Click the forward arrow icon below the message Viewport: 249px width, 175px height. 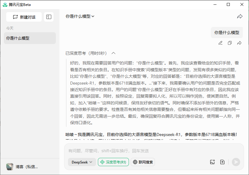pos(239,43)
